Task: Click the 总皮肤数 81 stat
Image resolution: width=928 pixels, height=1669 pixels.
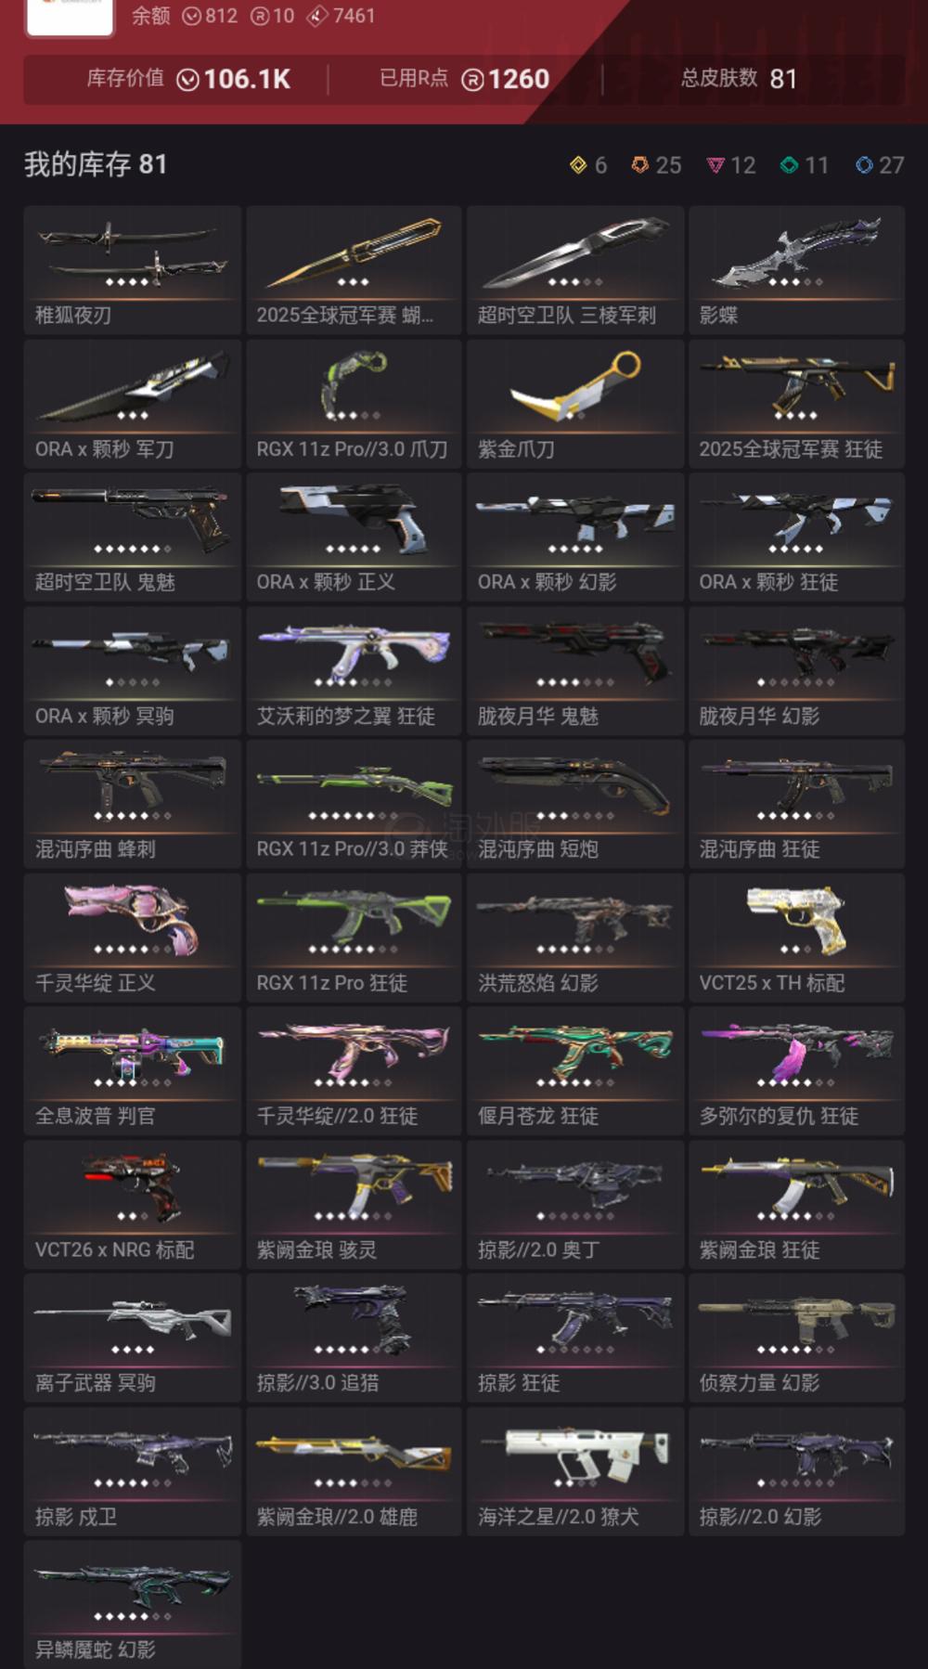Action: (739, 79)
